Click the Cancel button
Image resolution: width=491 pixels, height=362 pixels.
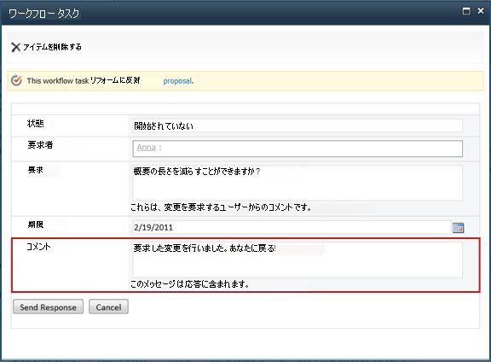108,307
